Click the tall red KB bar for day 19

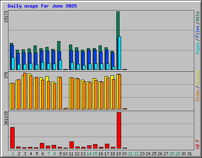coord(119,130)
